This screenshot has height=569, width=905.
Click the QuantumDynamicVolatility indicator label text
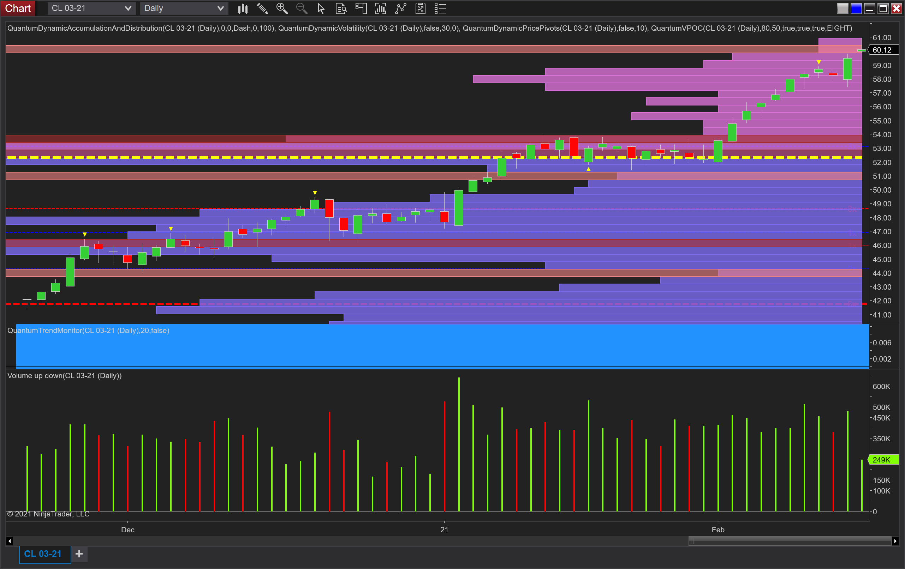(x=368, y=28)
